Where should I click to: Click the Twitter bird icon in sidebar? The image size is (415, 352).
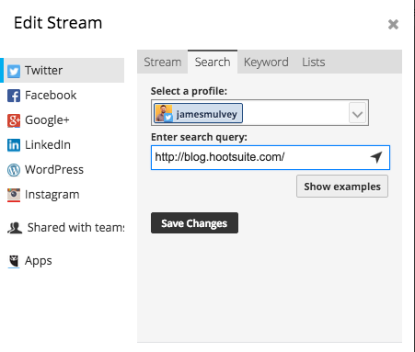[x=14, y=71]
